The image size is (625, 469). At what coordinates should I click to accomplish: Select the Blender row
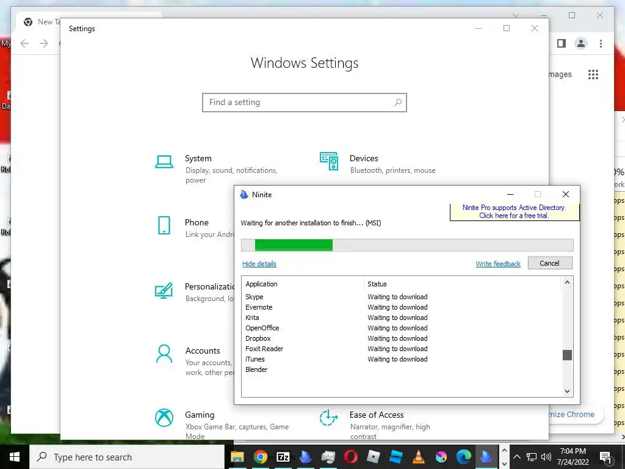[x=402, y=369]
